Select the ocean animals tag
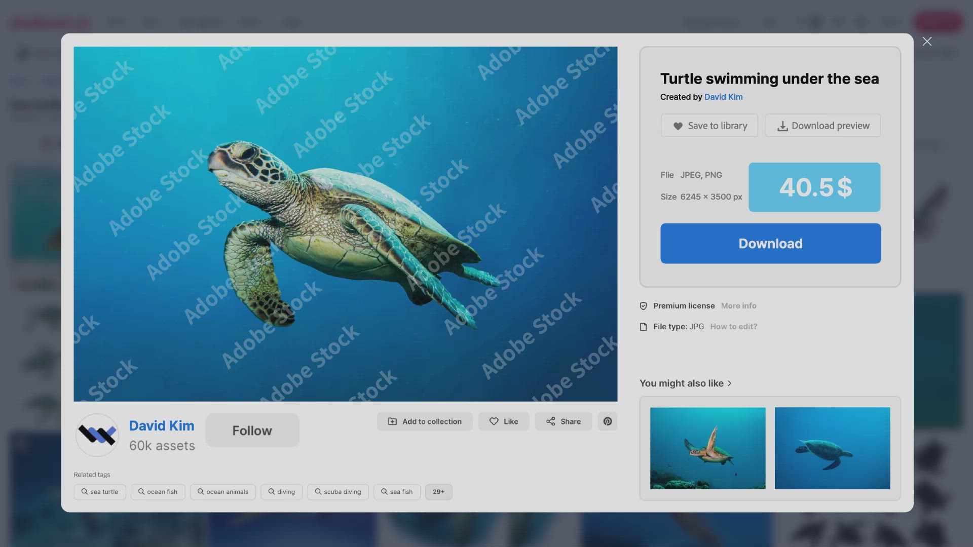Image resolution: width=973 pixels, height=547 pixels. click(x=222, y=492)
